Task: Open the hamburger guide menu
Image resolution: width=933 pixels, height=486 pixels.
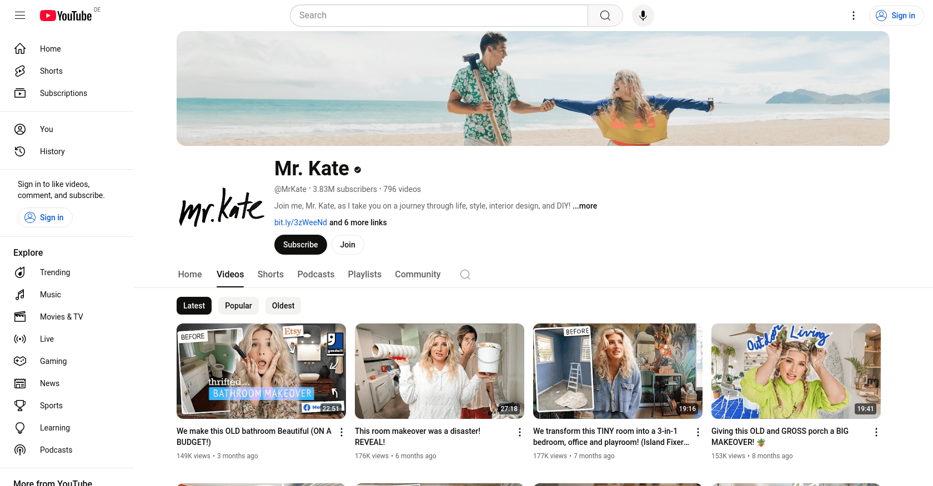Action: (20, 16)
